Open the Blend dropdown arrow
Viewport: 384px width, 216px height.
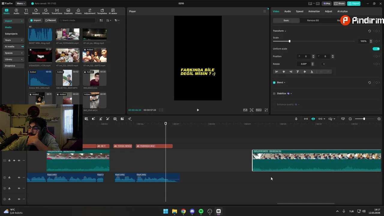[285, 82]
